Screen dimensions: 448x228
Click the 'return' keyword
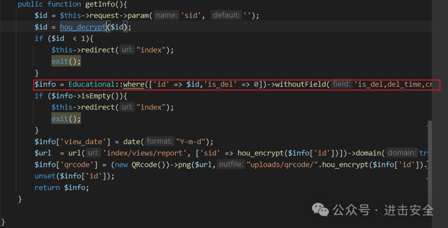tap(47, 187)
